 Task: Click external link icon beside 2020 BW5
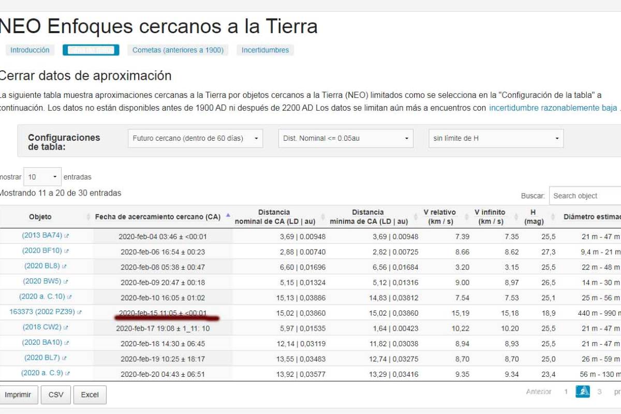coord(66,282)
